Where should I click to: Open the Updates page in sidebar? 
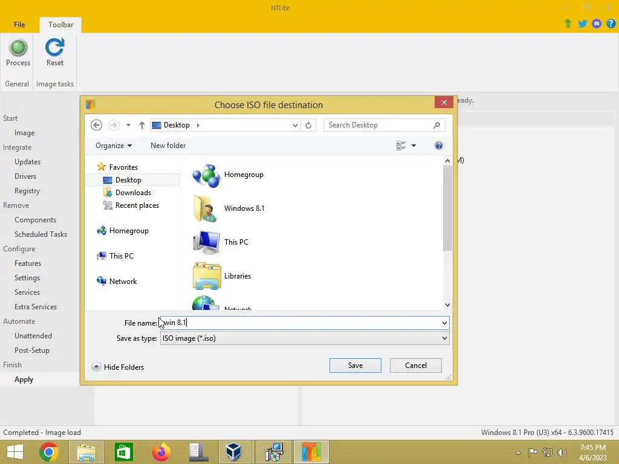point(28,162)
